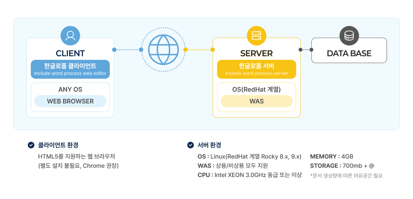The image size is (413, 199).
Task: Click '(별도 설치 불필요, Chrome 권장)' line
Action: [78, 166]
